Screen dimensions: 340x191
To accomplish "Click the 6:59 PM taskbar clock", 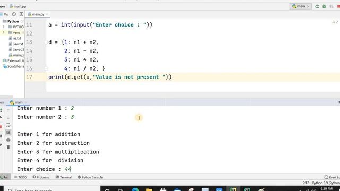I will 326,189.
